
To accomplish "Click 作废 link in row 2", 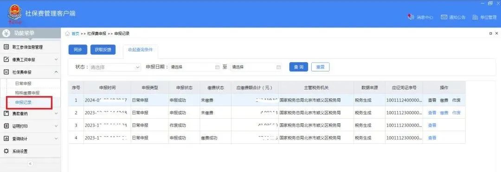I will 456,113.
